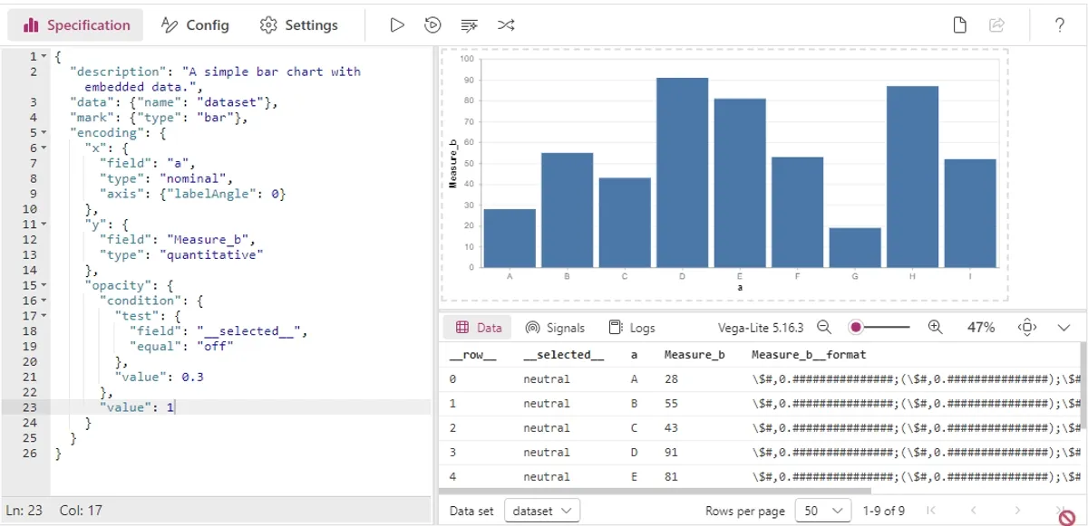Open help using the question mark icon
This screenshot has height=526, width=1088.
(x=1059, y=24)
